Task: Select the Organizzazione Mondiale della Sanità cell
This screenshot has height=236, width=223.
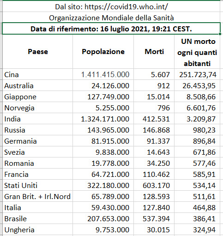Action: (x=111, y=18)
